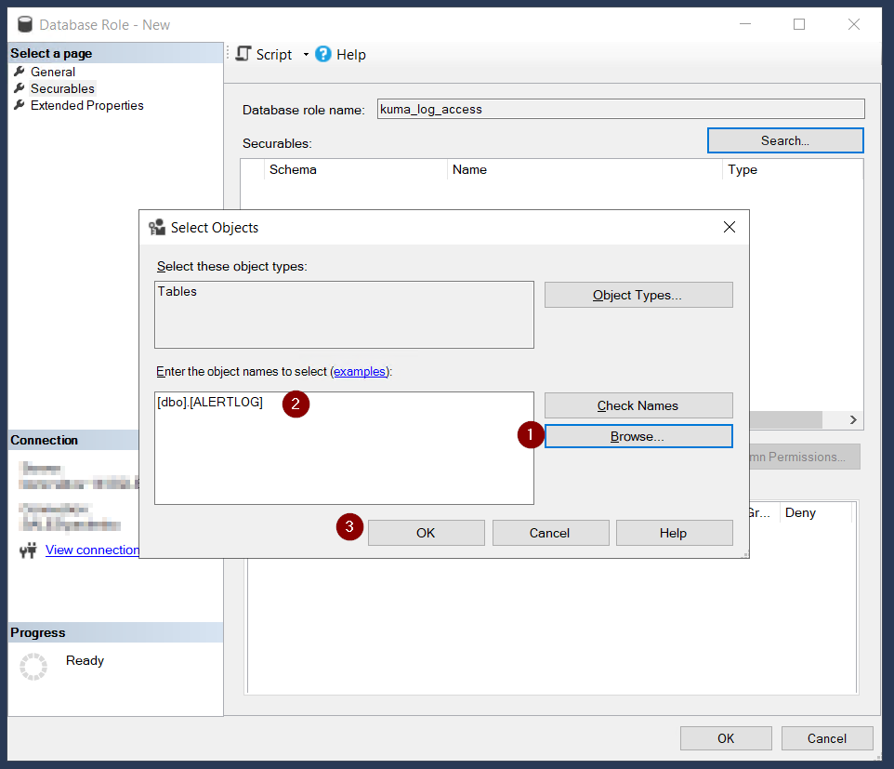Cancel the Select Objects dialog
Viewport: 894px width, 769px height.
point(549,533)
